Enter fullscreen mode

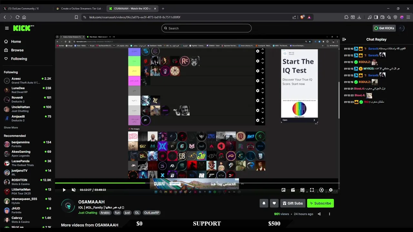point(312,190)
